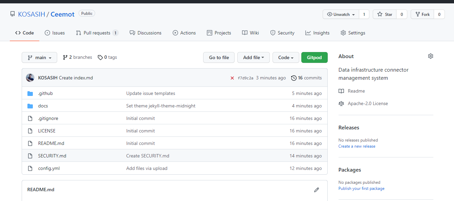Click the Releases heading link
This screenshot has width=454, height=201.
coord(349,128)
